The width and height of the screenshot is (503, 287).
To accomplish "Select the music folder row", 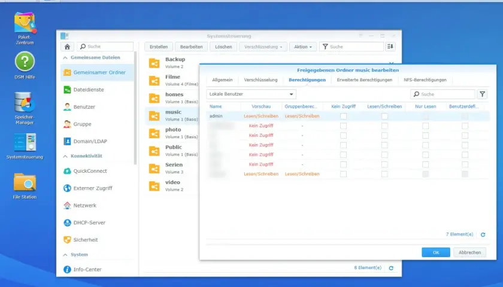I will coord(172,115).
